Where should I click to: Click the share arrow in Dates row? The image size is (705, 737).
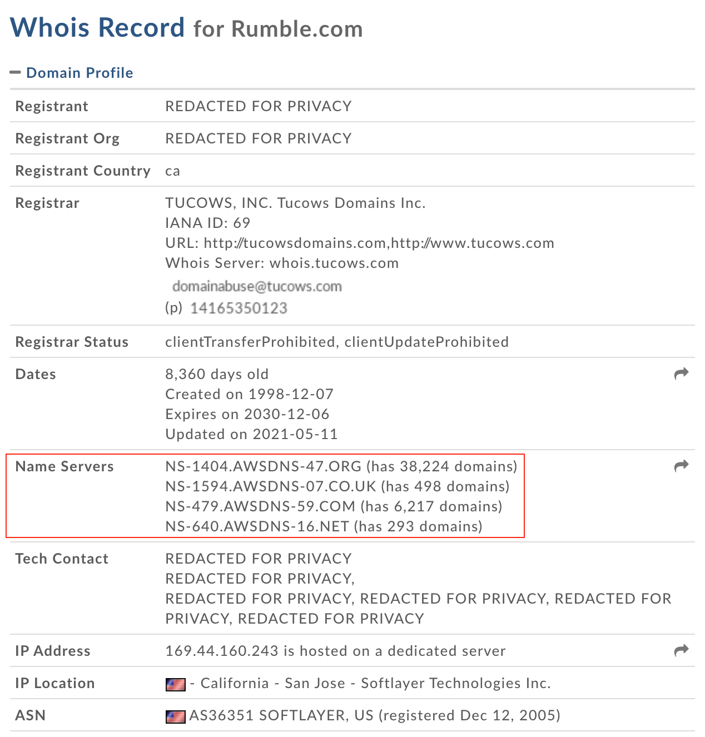pyautogui.click(x=681, y=374)
